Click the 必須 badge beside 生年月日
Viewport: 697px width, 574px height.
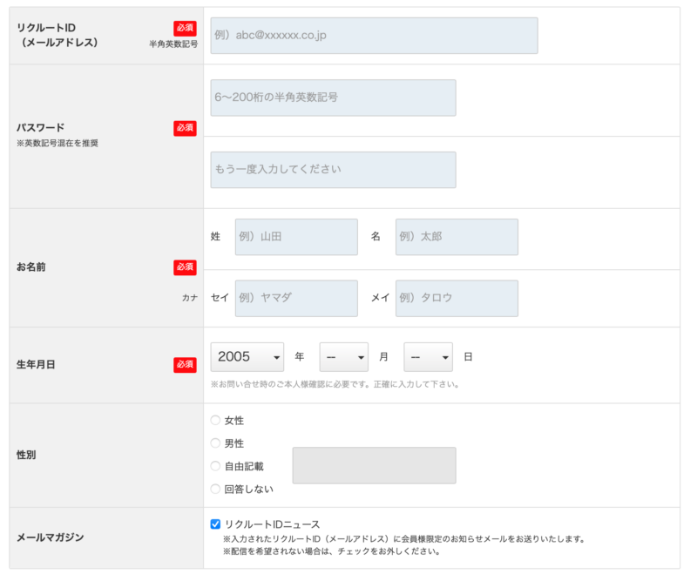[x=185, y=364]
